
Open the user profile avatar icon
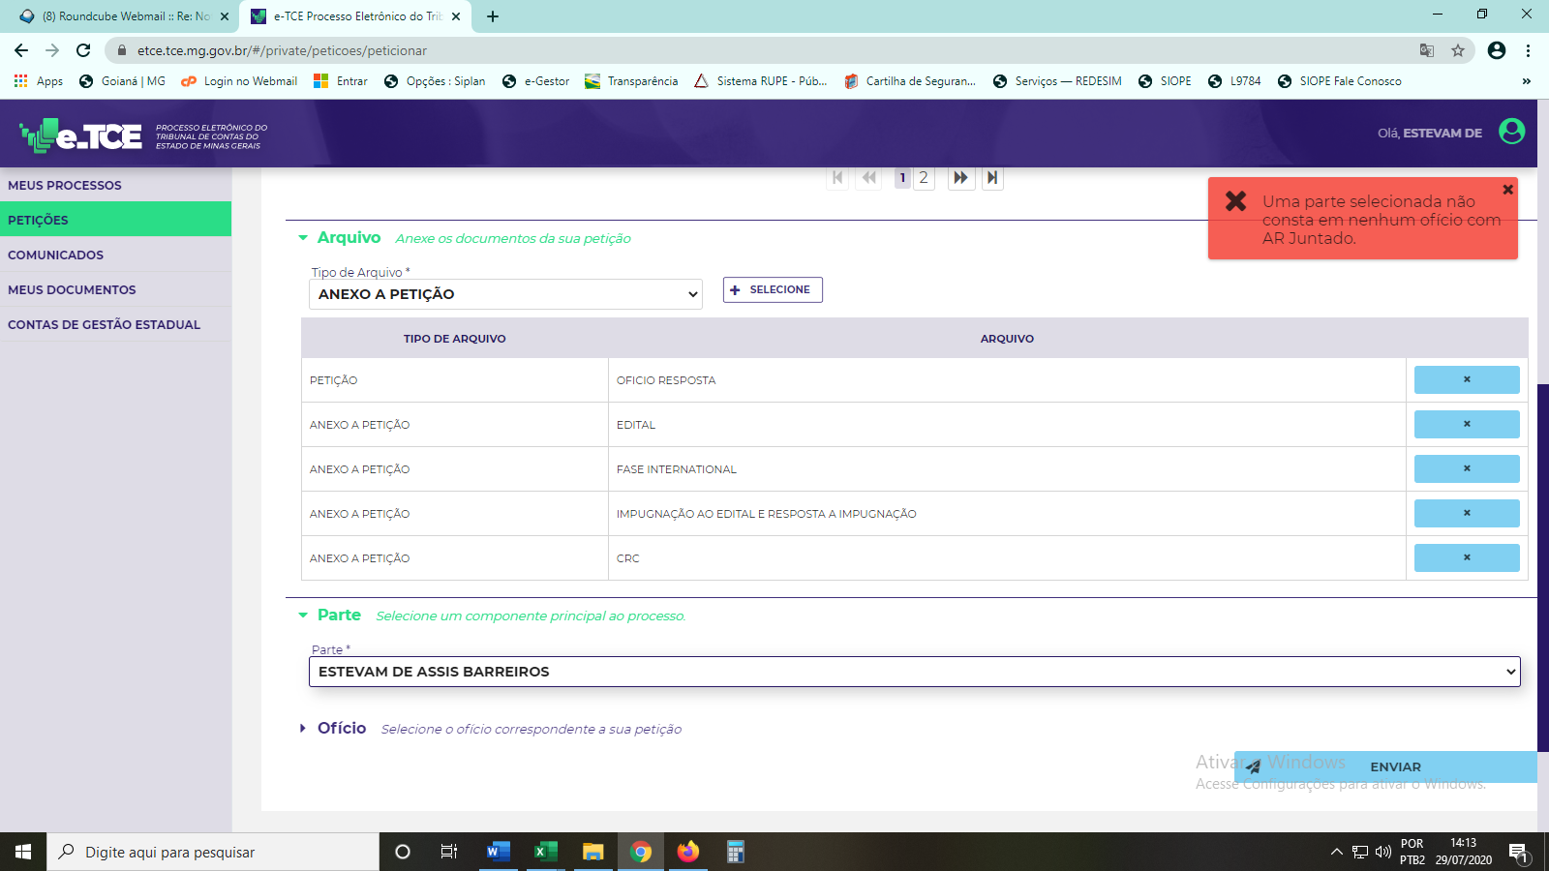click(x=1511, y=132)
